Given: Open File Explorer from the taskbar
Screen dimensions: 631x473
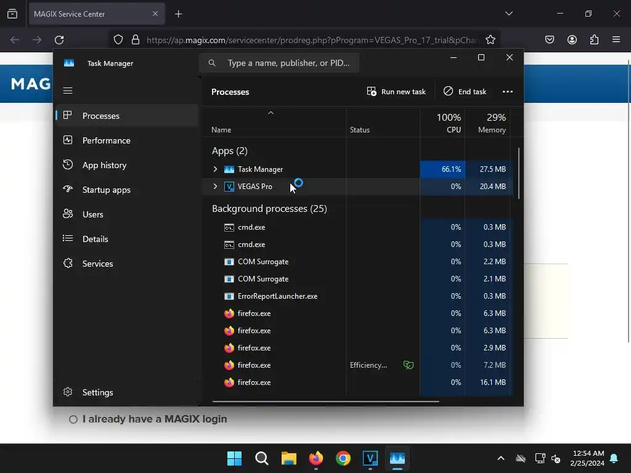Looking at the screenshot, I should tap(289, 458).
